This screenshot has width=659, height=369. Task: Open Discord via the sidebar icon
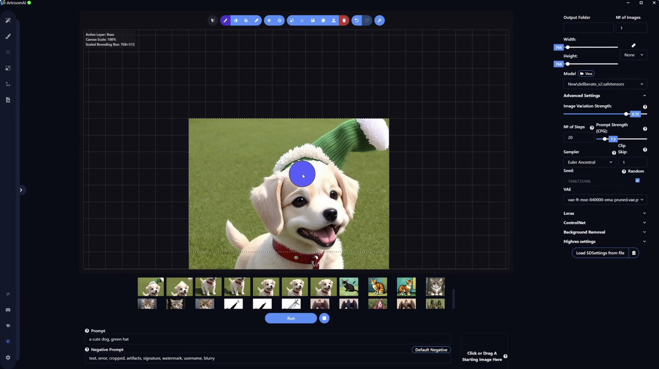[x=8, y=309]
